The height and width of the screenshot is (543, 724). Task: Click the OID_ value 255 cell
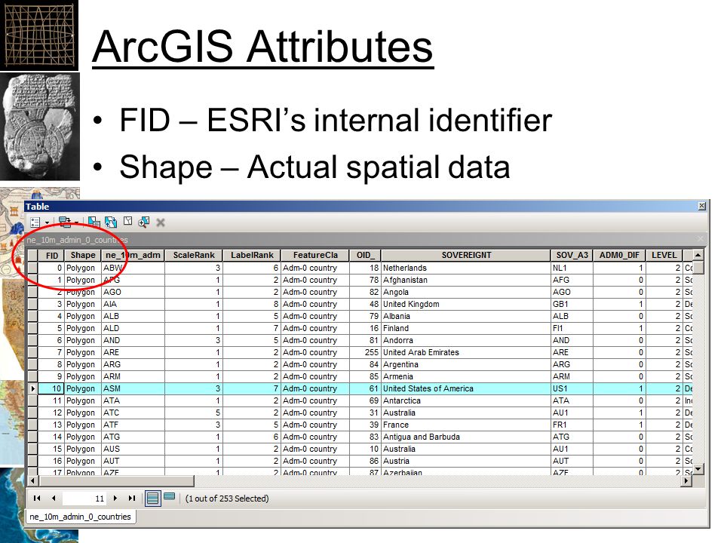366,352
